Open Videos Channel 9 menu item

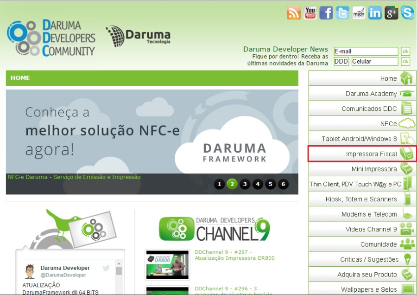pyautogui.click(x=362, y=229)
